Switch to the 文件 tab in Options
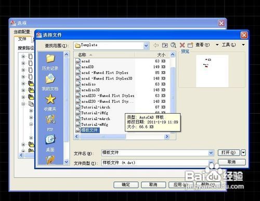The height and width of the screenshot is (201, 260). coord(22,39)
